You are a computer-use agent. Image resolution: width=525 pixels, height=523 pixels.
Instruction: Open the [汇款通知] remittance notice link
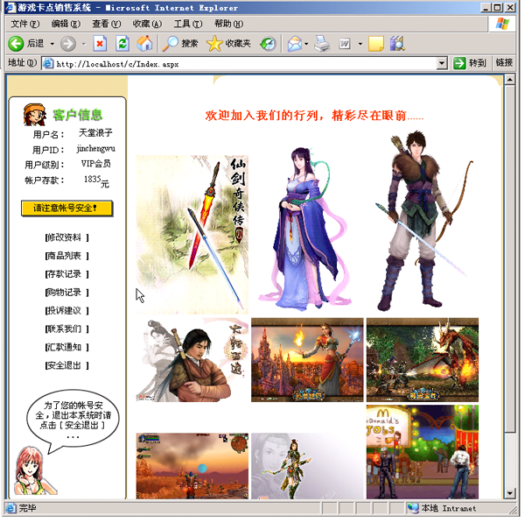66,347
